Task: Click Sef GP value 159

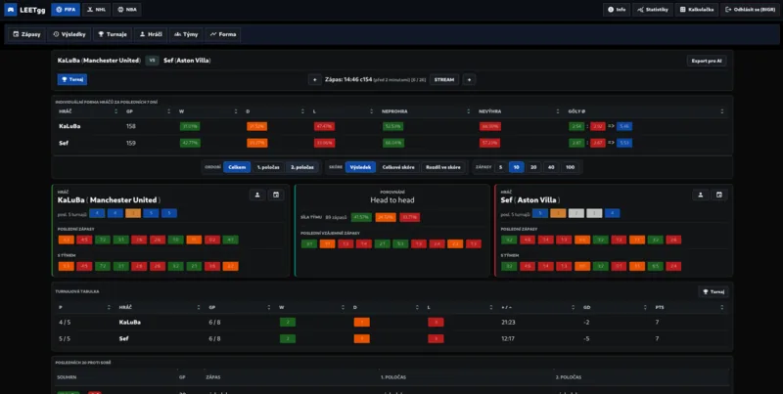Action: tap(131, 143)
